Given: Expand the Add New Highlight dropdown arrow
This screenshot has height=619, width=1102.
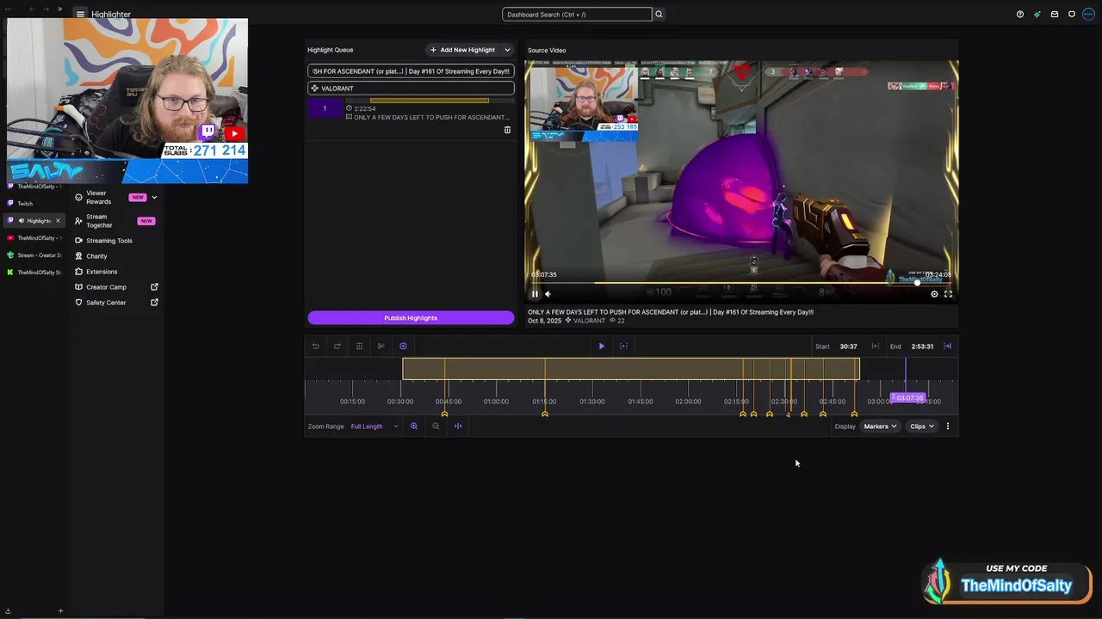Looking at the screenshot, I should click(x=507, y=50).
